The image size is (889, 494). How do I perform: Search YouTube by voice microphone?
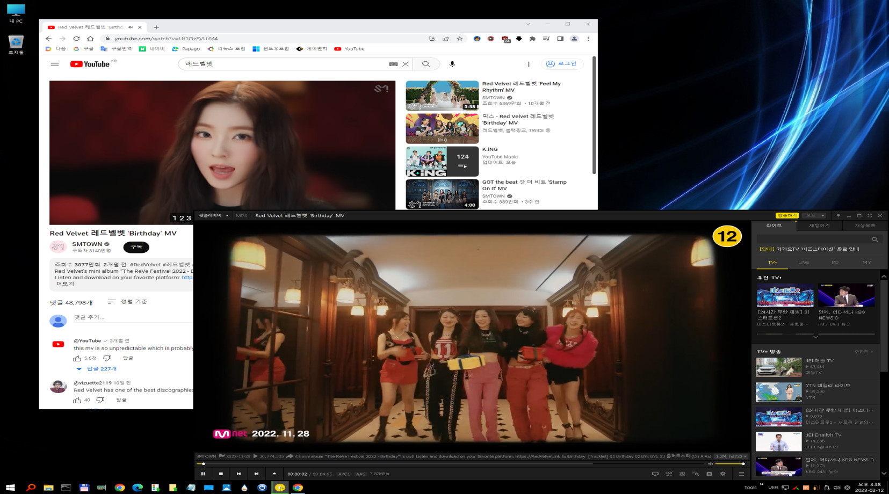[452, 64]
